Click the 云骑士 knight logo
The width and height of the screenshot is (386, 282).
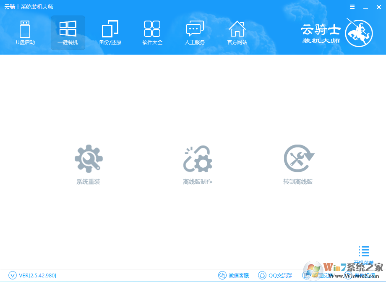tap(359, 33)
